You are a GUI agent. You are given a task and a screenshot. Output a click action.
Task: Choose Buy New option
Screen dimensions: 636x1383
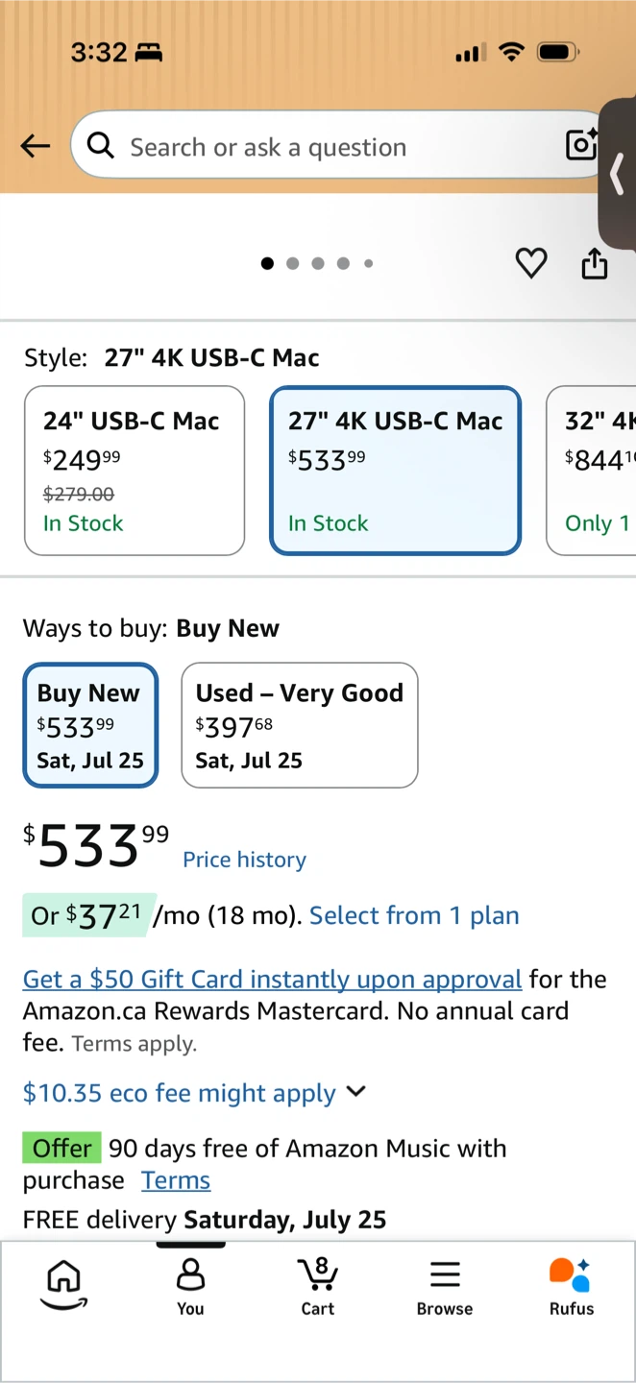[x=90, y=725]
